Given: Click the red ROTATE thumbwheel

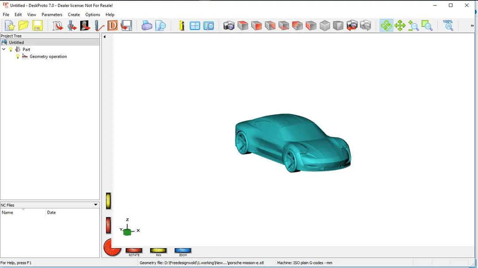Looking at the screenshot, I should click(134, 250).
